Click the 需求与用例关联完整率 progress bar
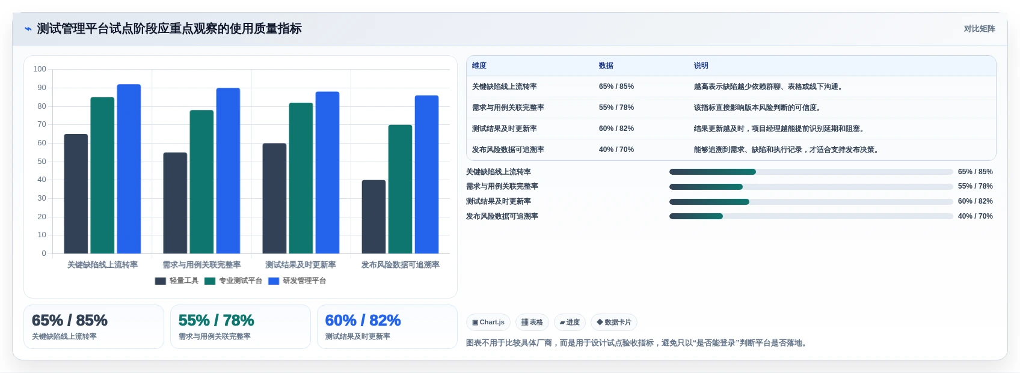The width and height of the screenshot is (1020, 373). coord(811,187)
